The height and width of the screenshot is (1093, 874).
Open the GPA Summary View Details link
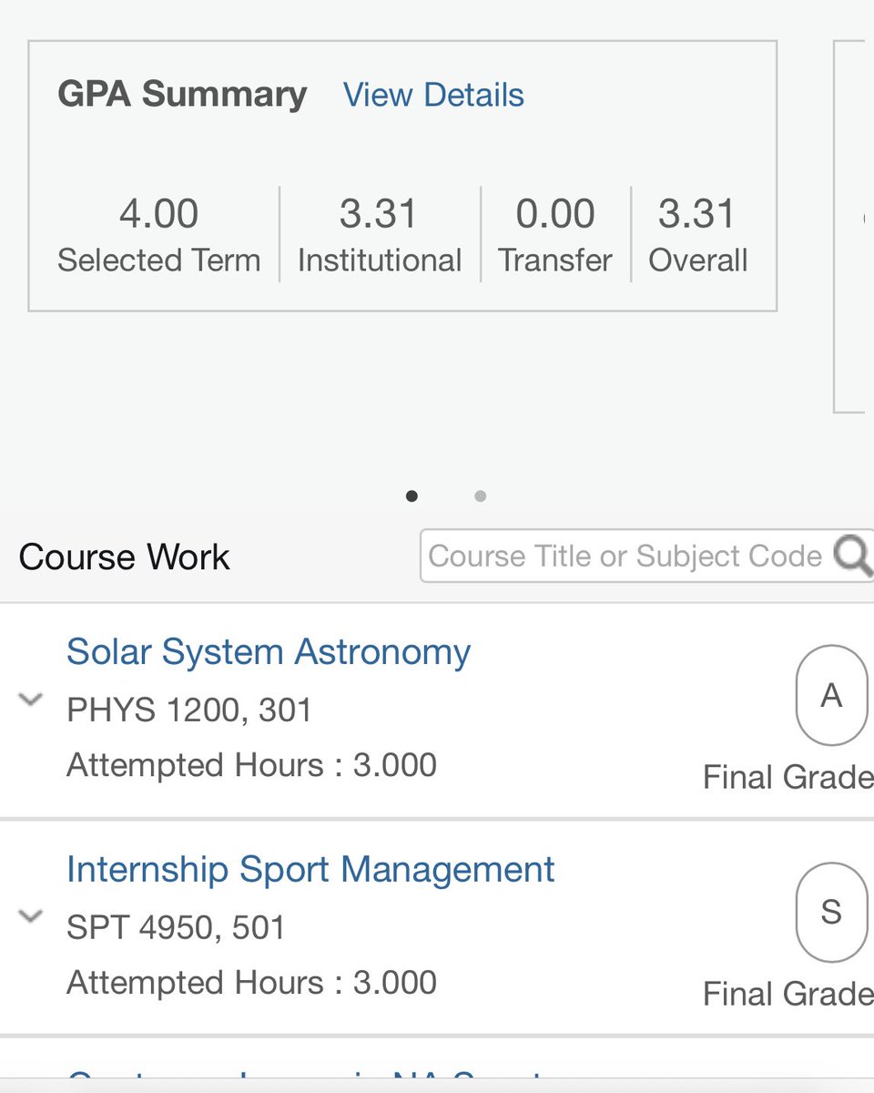pyautogui.click(x=433, y=95)
